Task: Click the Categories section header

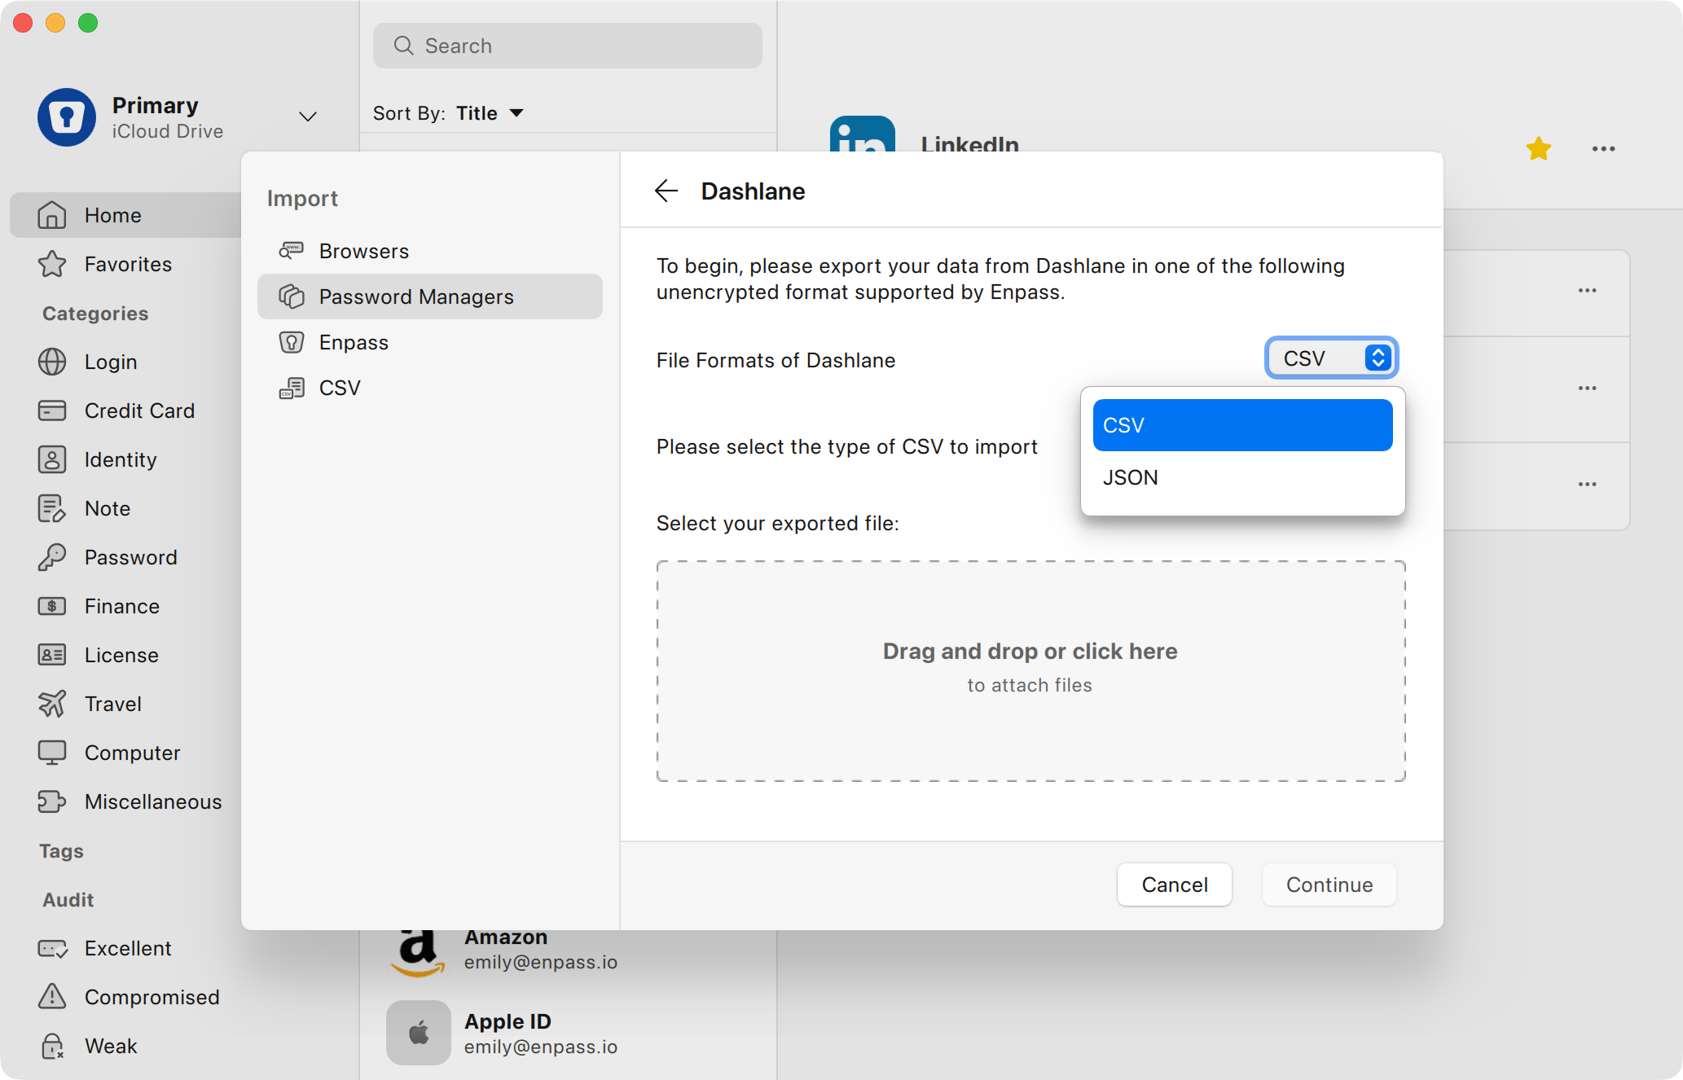Action: click(x=95, y=314)
